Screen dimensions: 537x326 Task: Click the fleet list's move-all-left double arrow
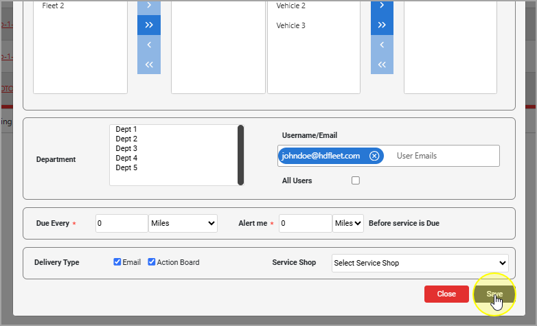coord(149,65)
